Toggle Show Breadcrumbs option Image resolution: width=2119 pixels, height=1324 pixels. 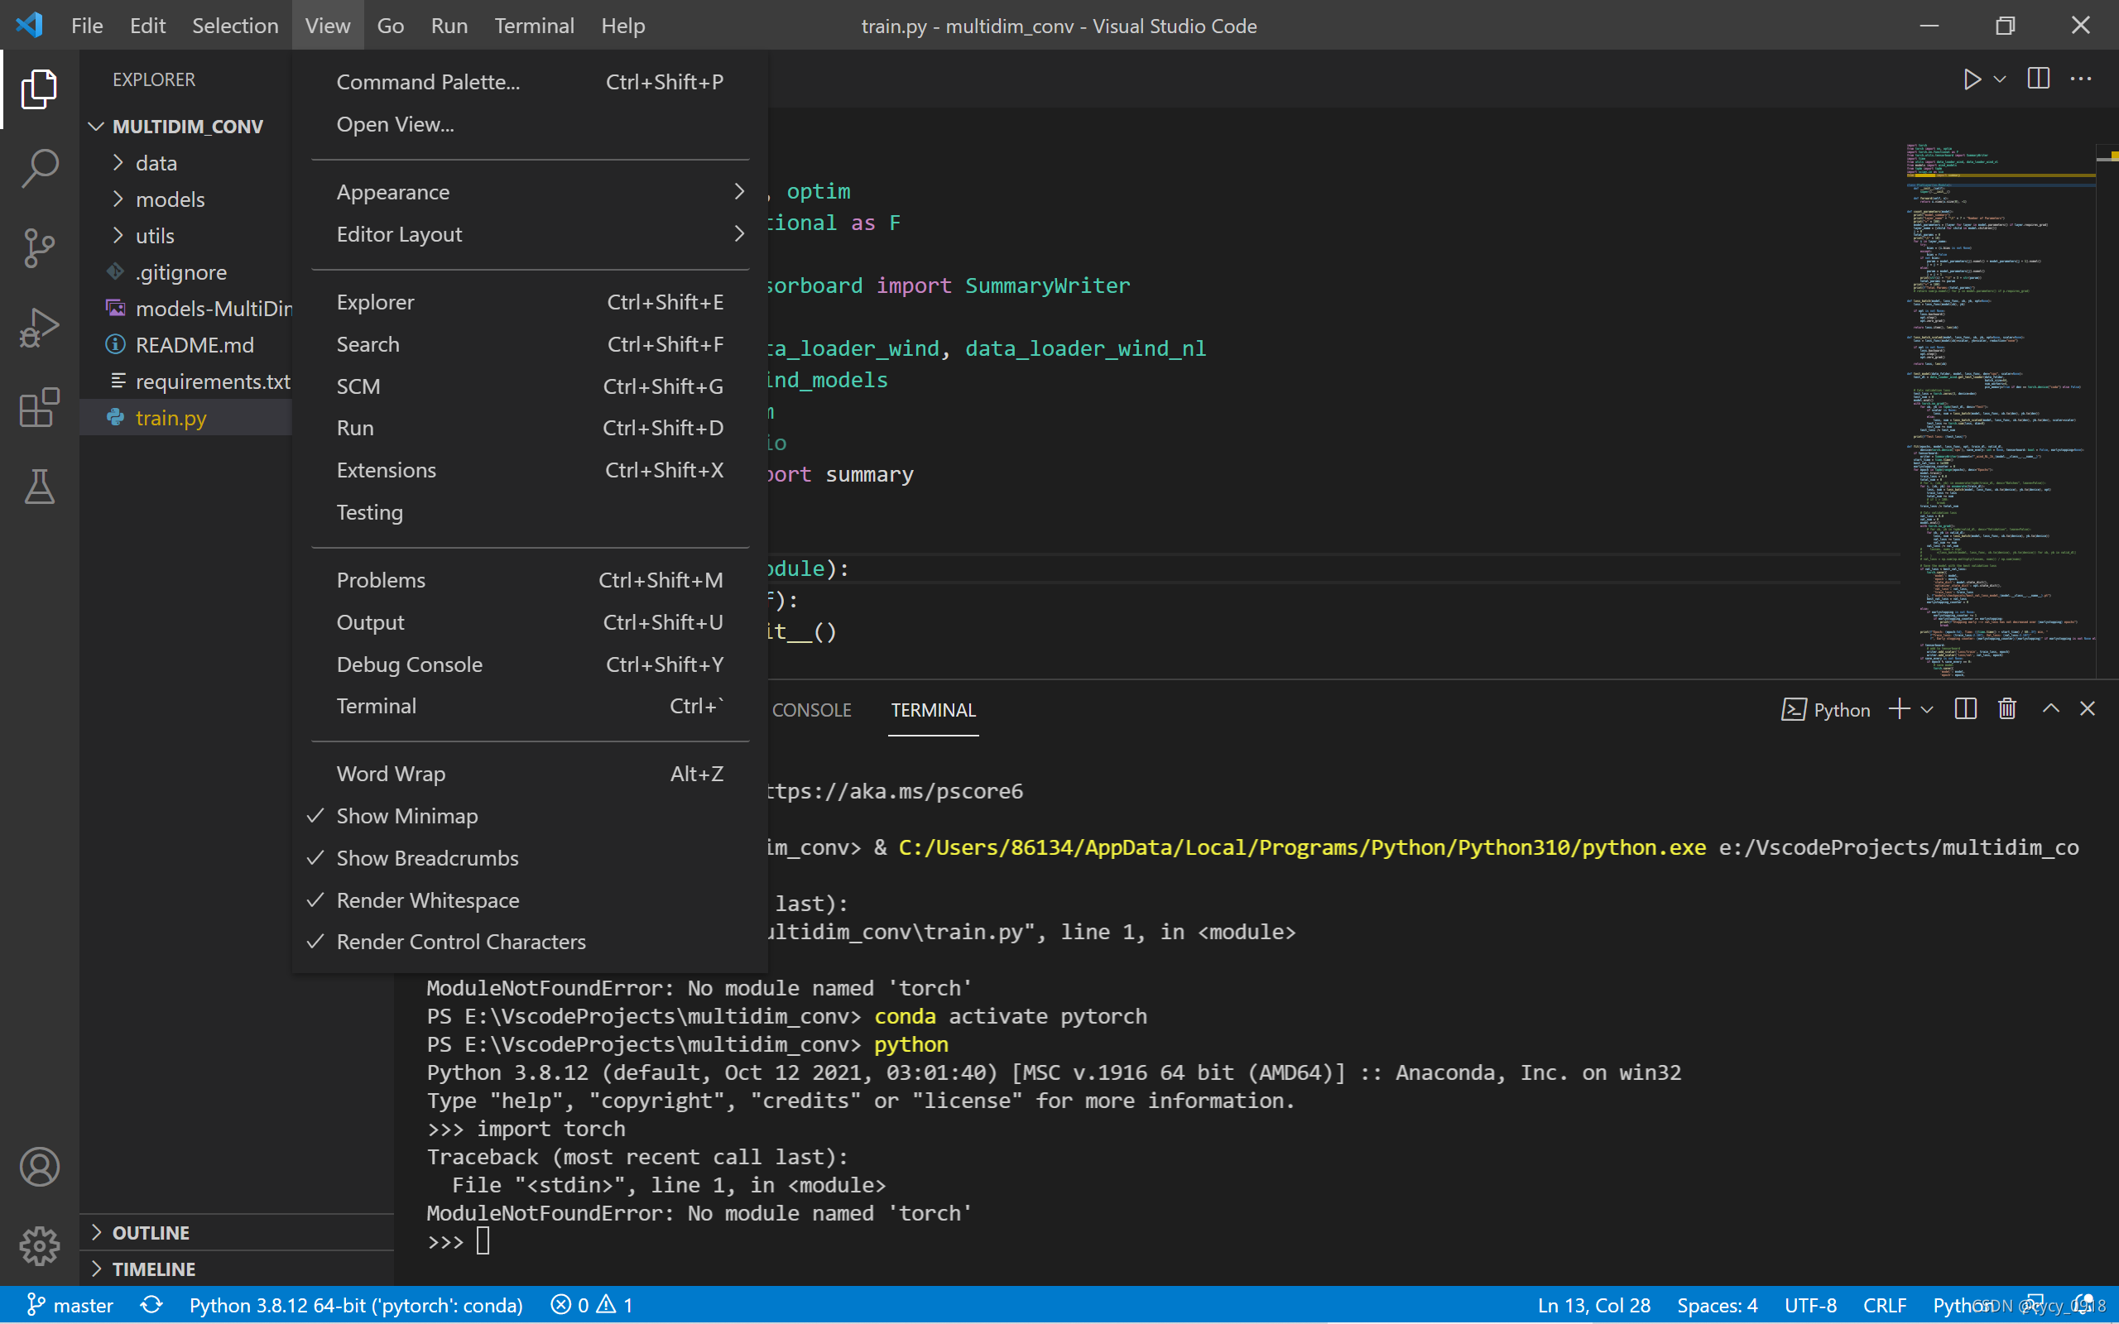427,858
